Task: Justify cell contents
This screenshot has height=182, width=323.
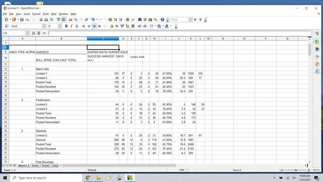Action: coord(100,26)
